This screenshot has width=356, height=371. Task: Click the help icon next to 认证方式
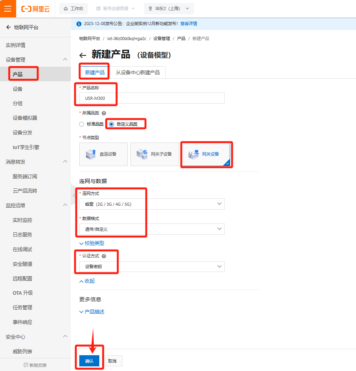click(x=104, y=256)
